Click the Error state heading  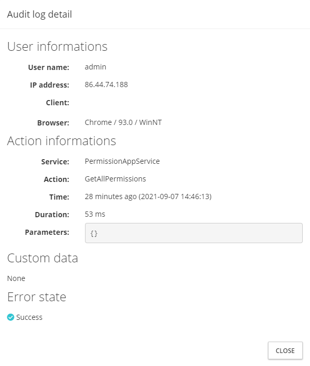[37, 297]
